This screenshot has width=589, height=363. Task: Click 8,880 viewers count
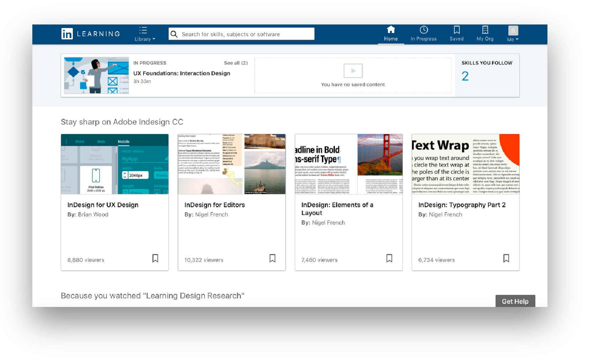point(86,260)
